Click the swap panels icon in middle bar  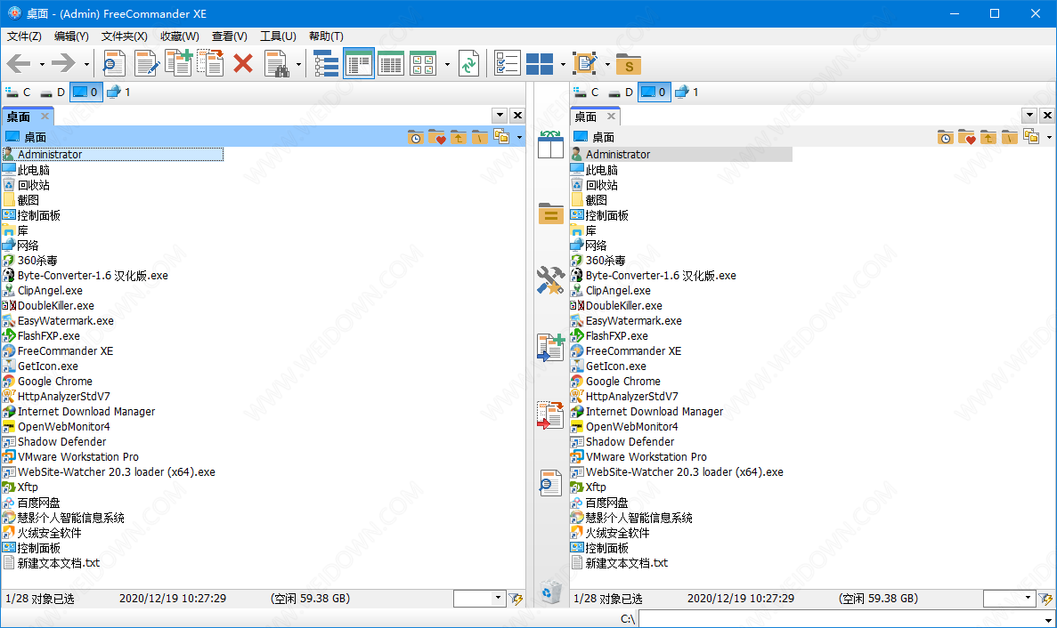(x=550, y=145)
